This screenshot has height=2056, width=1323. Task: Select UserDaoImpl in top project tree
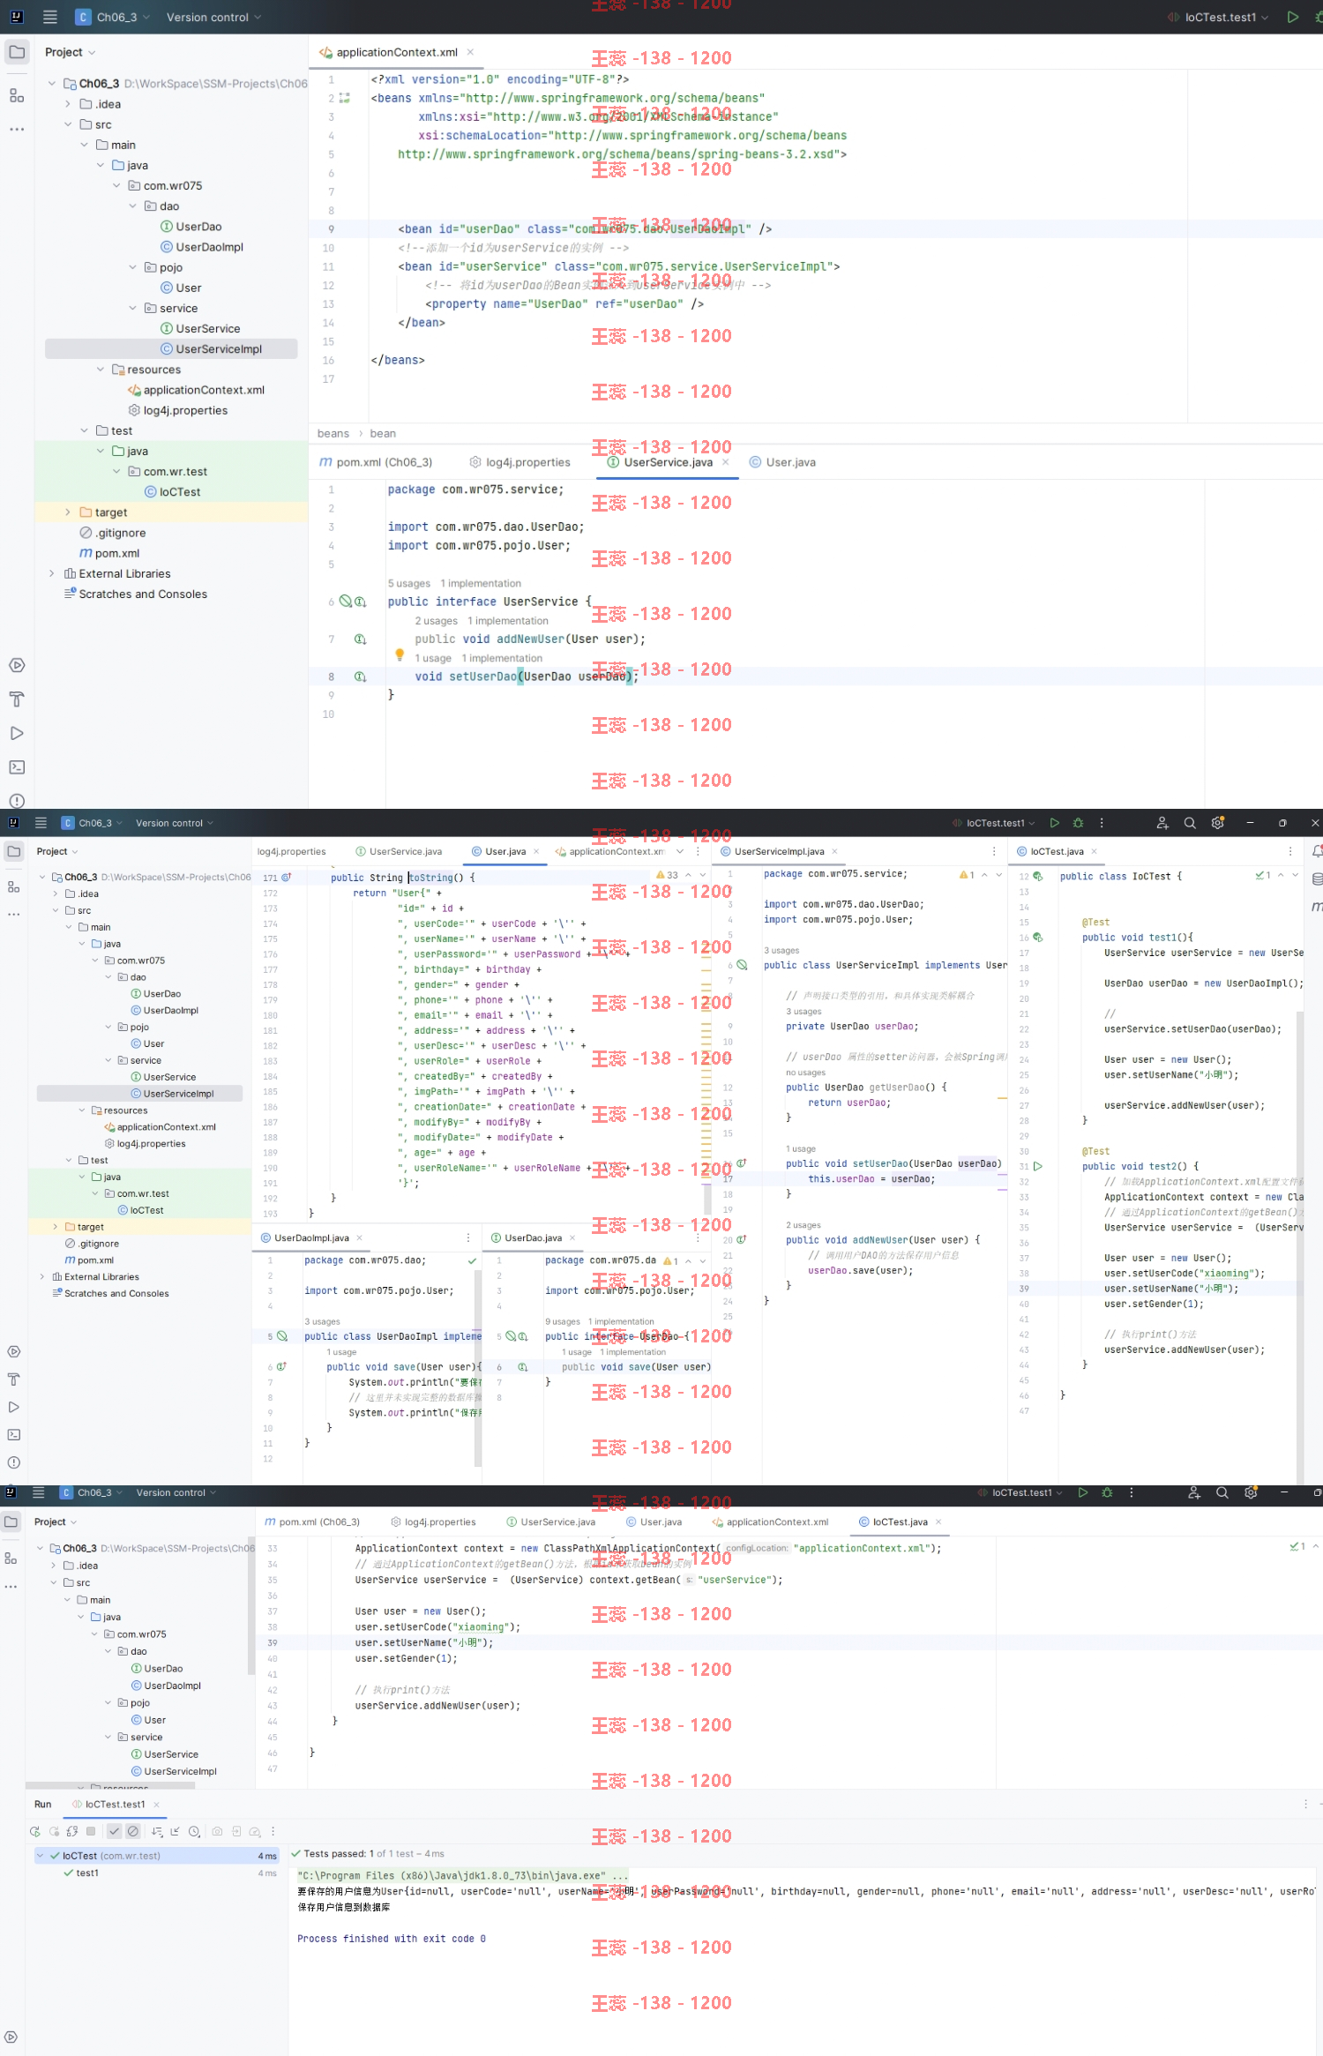[x=209, y=247]
